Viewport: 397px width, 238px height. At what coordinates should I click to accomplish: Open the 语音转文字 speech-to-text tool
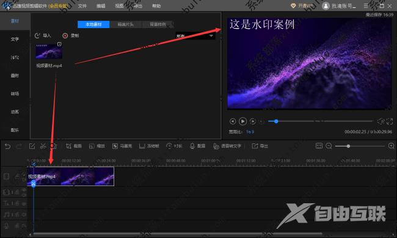(227, 146)
